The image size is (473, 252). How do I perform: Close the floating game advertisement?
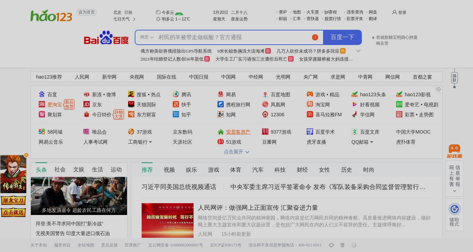26,155
